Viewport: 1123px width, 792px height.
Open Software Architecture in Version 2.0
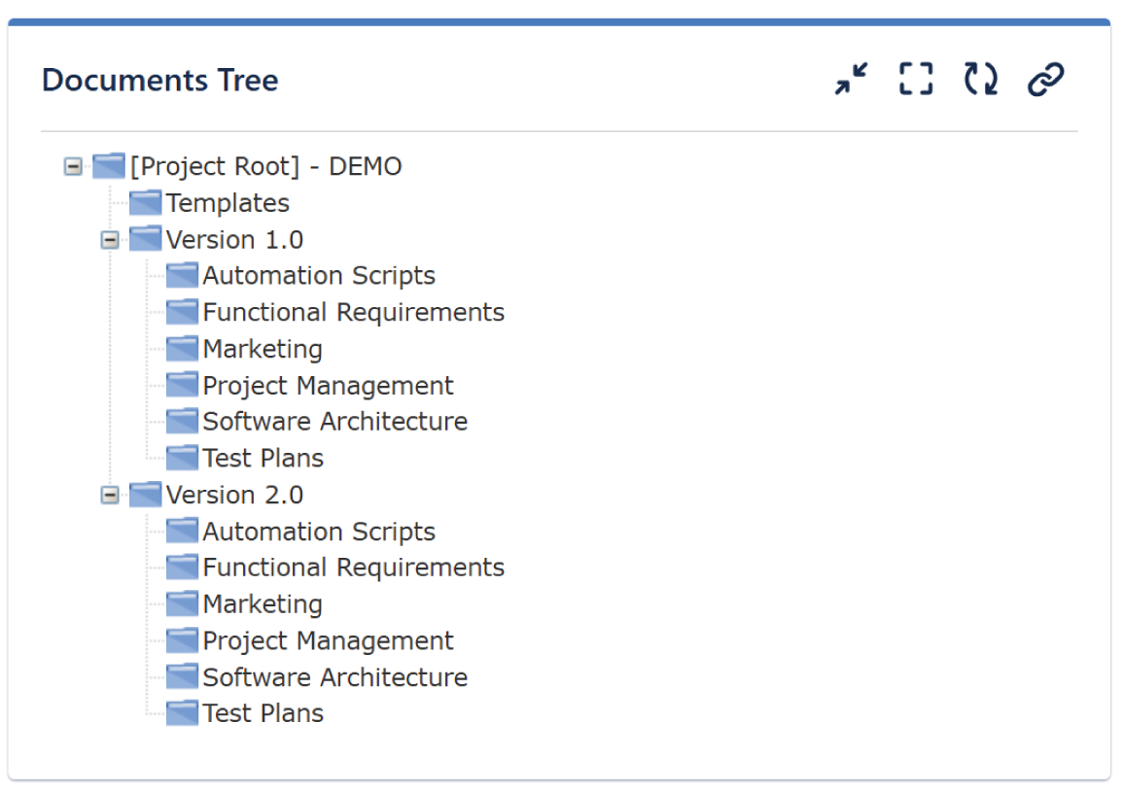[x=334, y=676]
